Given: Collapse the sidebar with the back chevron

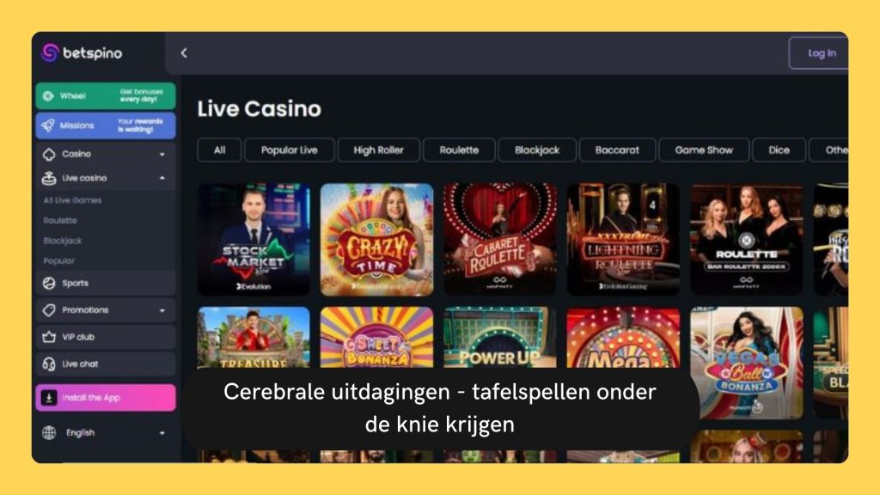Looking at the screenshot, I should (x=184, y=52).
